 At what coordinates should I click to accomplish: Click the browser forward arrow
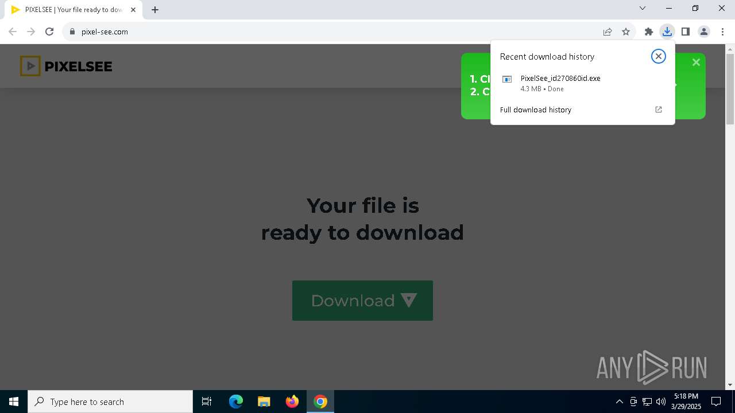[x=31, y=32]
